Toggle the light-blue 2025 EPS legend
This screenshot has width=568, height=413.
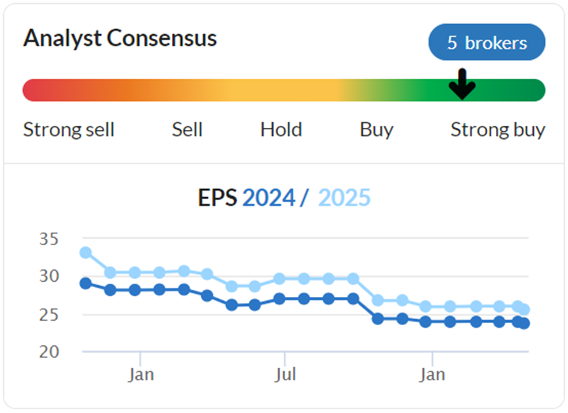(344, 197)
